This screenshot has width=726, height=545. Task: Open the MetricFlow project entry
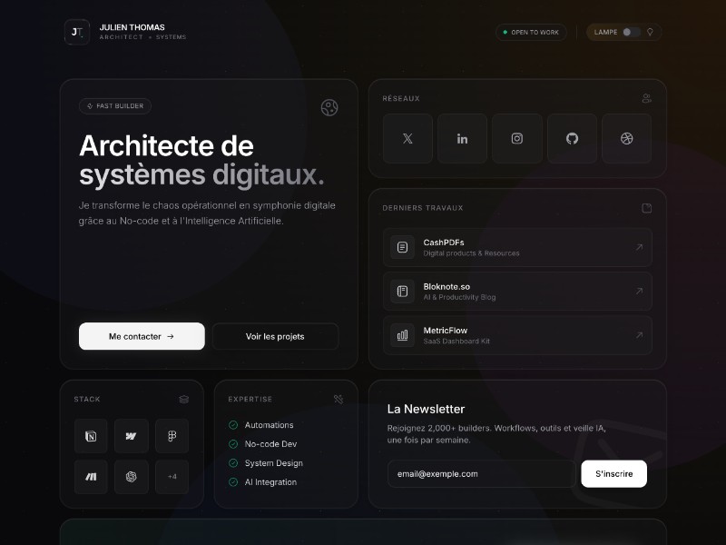coord(517,335)
